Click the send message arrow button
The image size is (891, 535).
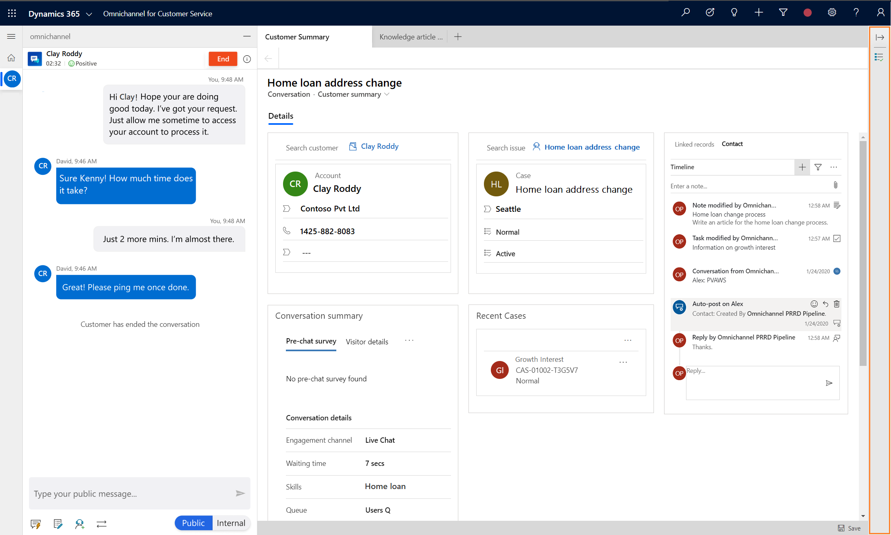pos(241,493)
